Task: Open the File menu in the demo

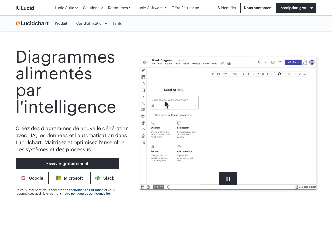Action: coord(154,64)
